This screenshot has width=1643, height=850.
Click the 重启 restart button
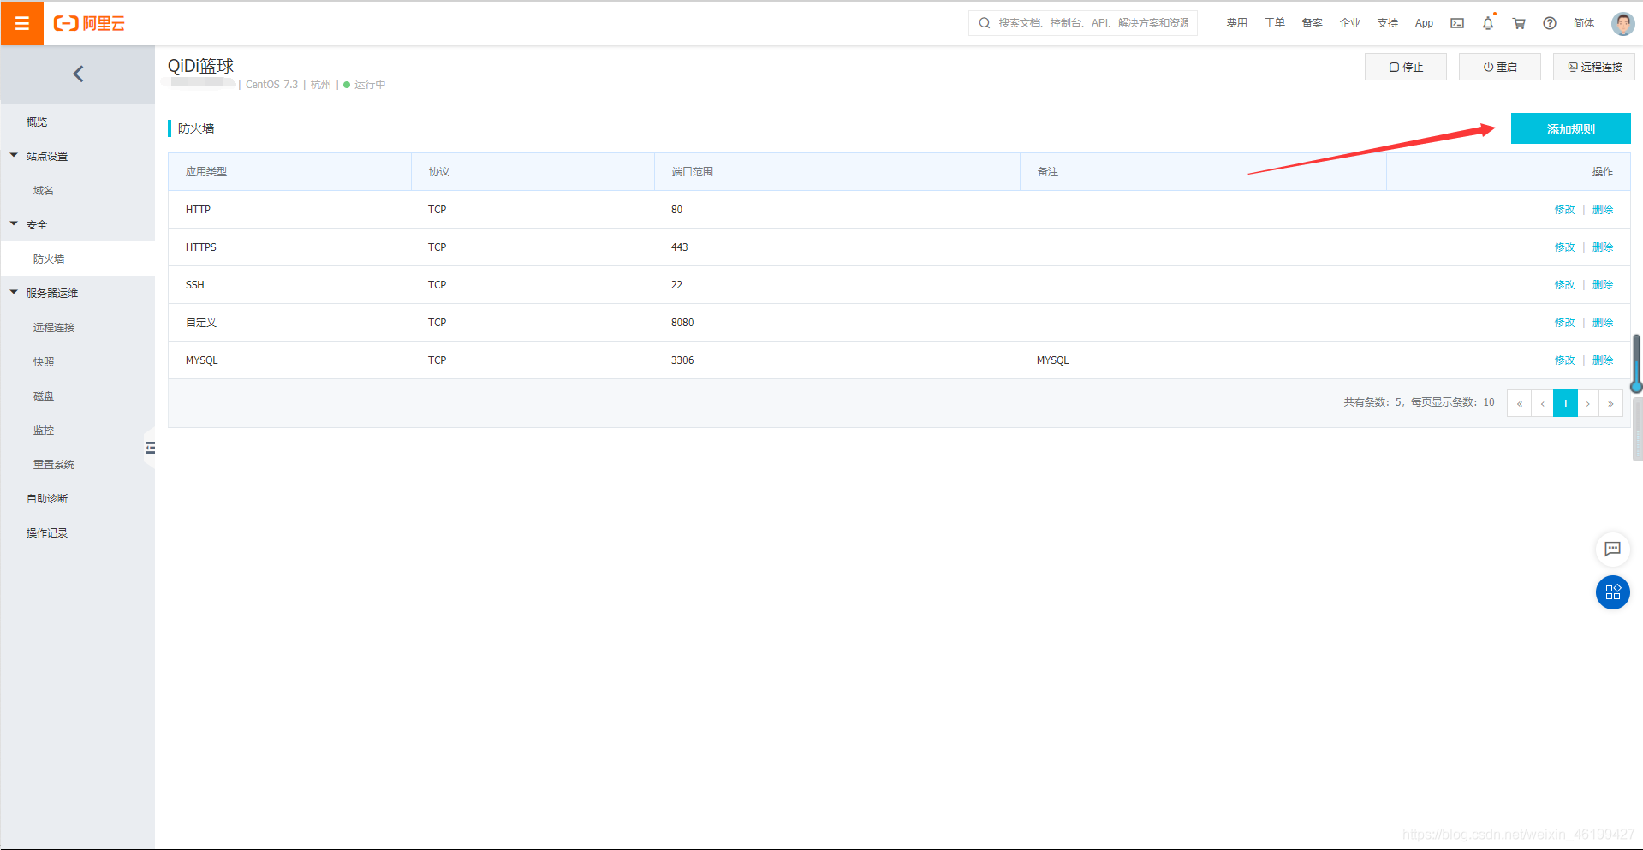point(1500,67)
